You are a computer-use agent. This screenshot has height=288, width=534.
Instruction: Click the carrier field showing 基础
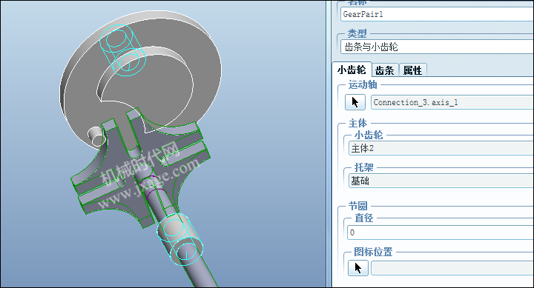coord(441,181)
